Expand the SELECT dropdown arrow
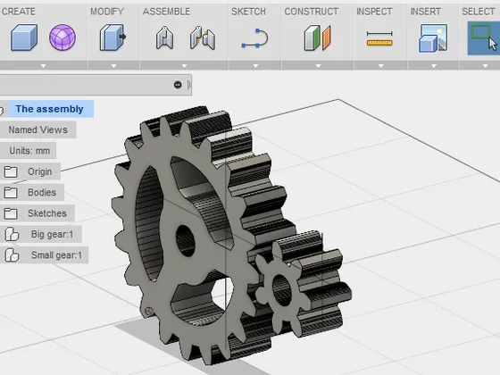The image size is (500, 375). (x=486, y=66)
